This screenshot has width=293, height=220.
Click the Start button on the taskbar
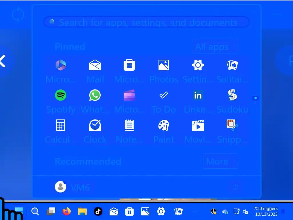point(19,211)
